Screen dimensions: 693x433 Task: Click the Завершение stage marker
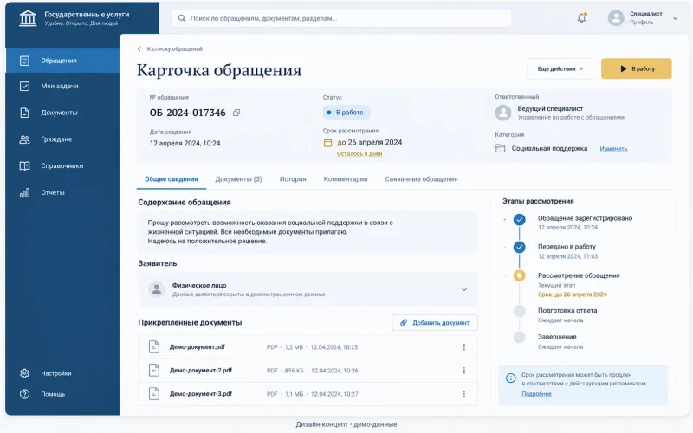519,337
